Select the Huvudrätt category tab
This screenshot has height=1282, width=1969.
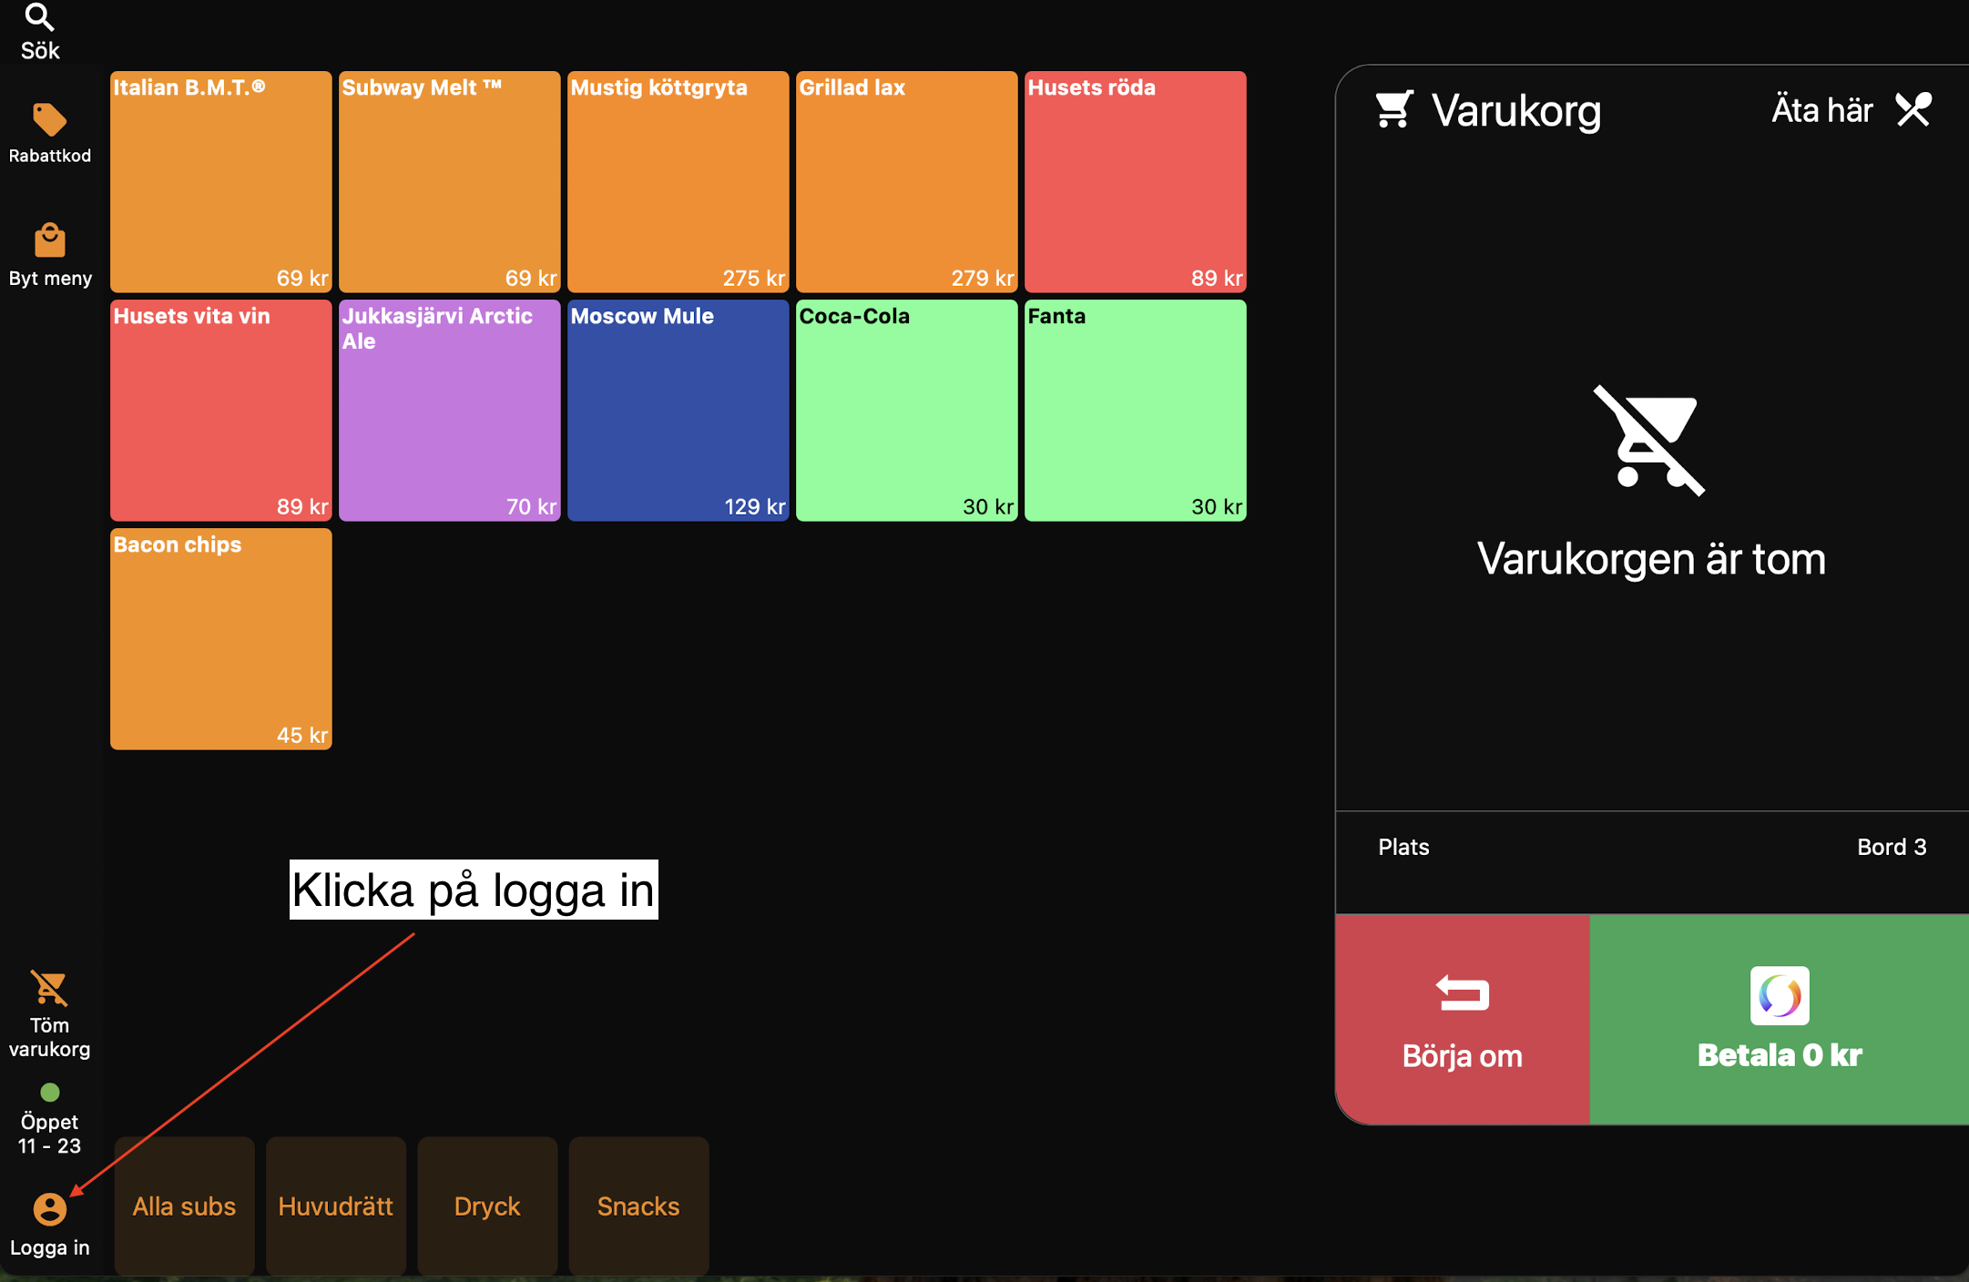pos(335,1206)
